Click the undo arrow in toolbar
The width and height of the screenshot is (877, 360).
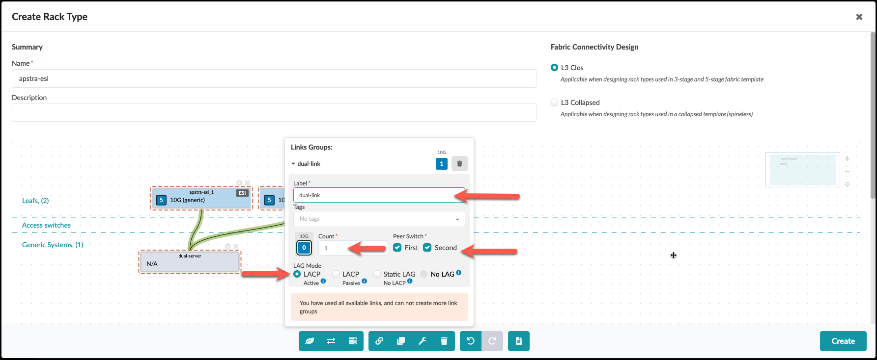471,341
